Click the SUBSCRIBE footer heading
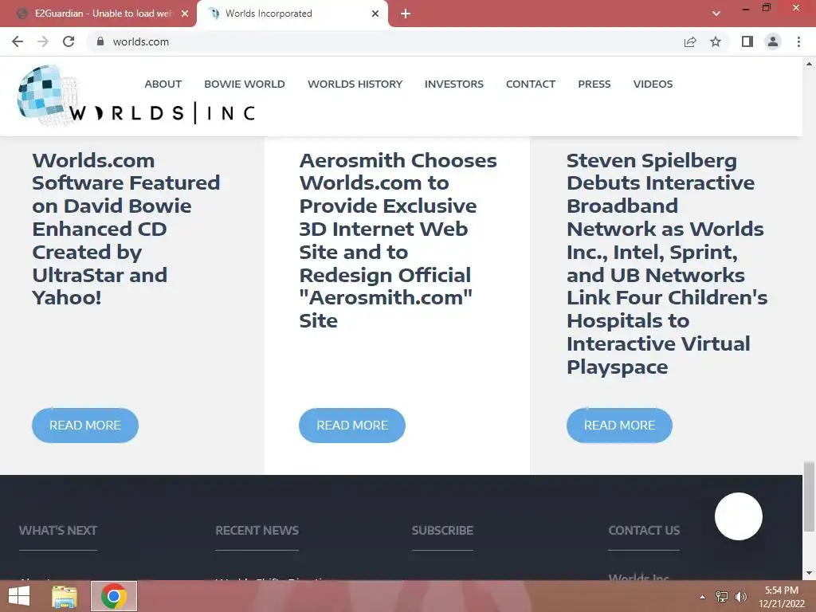 tap(442, 530)
